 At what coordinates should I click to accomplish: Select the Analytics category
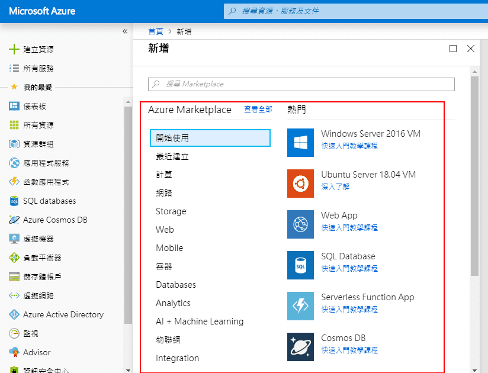click(x=173, y=303)
